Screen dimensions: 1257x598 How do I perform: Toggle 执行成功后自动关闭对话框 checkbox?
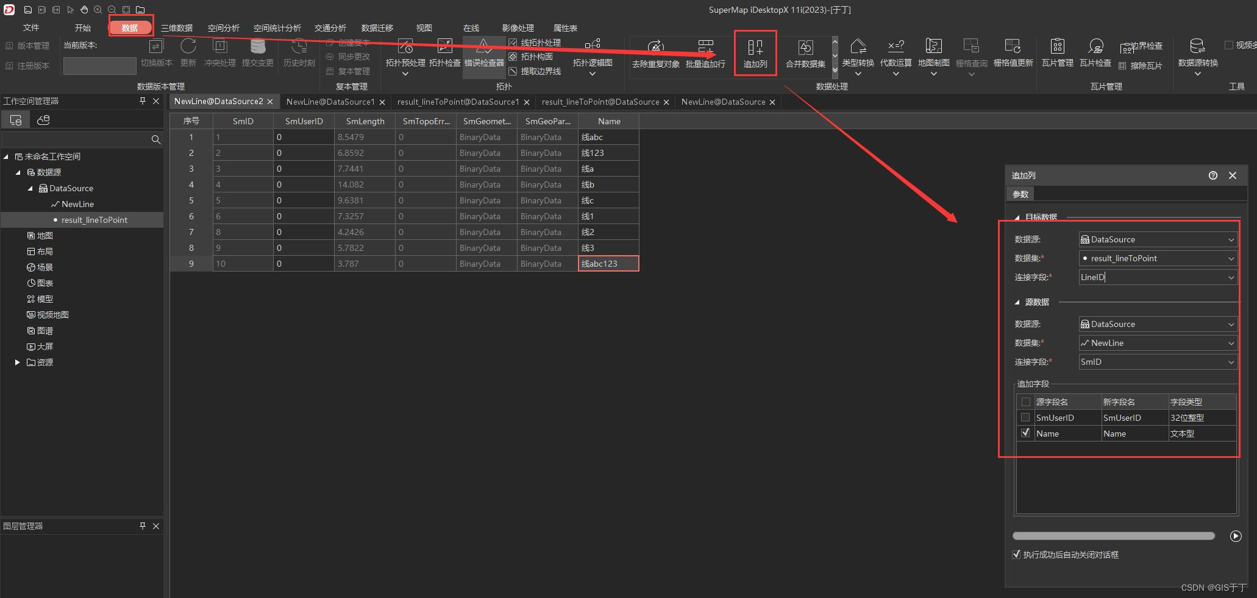(x=1016, y=554)
